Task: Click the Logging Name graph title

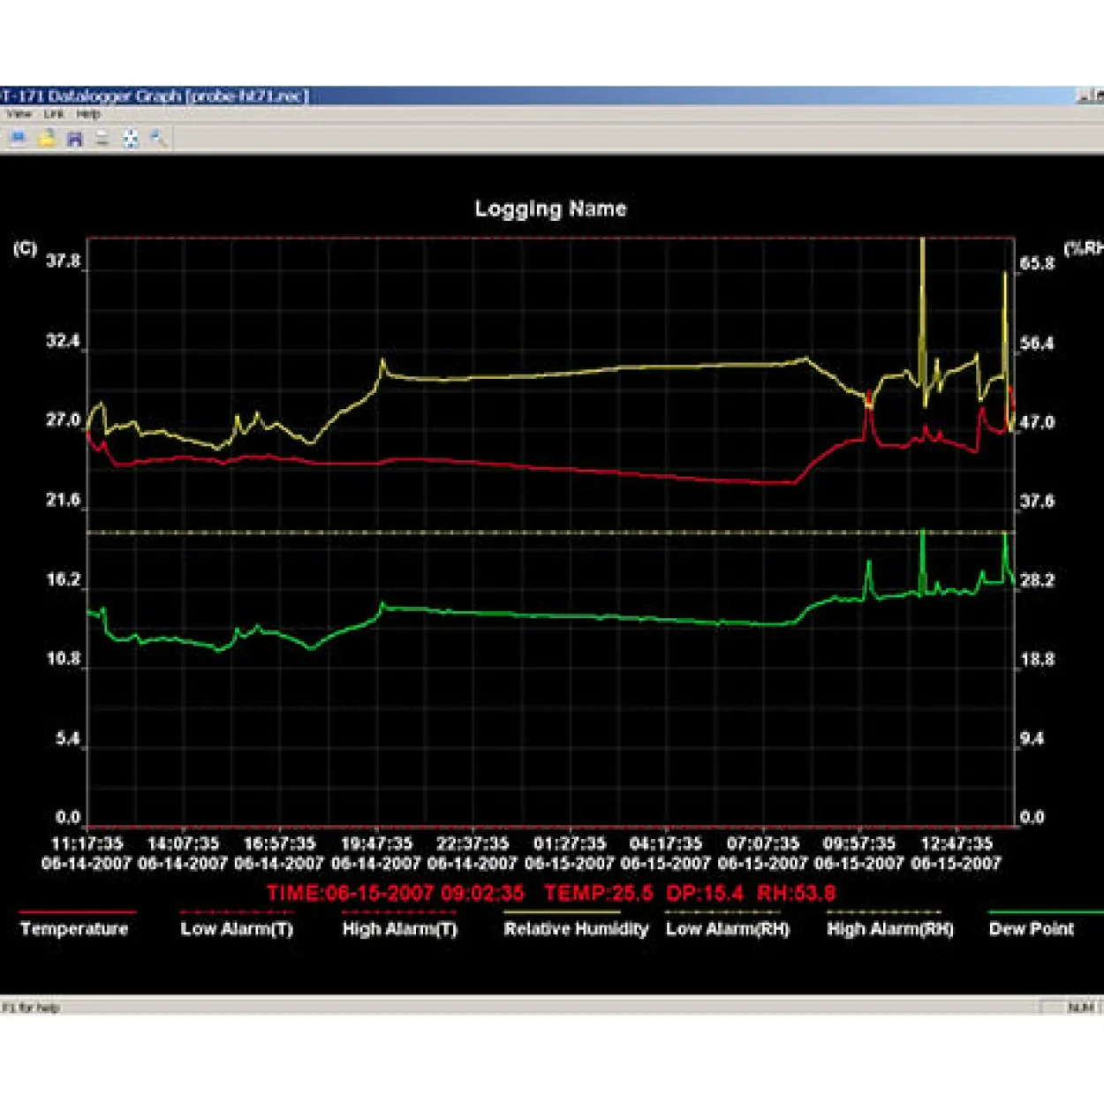Action: tap(550, 209)
